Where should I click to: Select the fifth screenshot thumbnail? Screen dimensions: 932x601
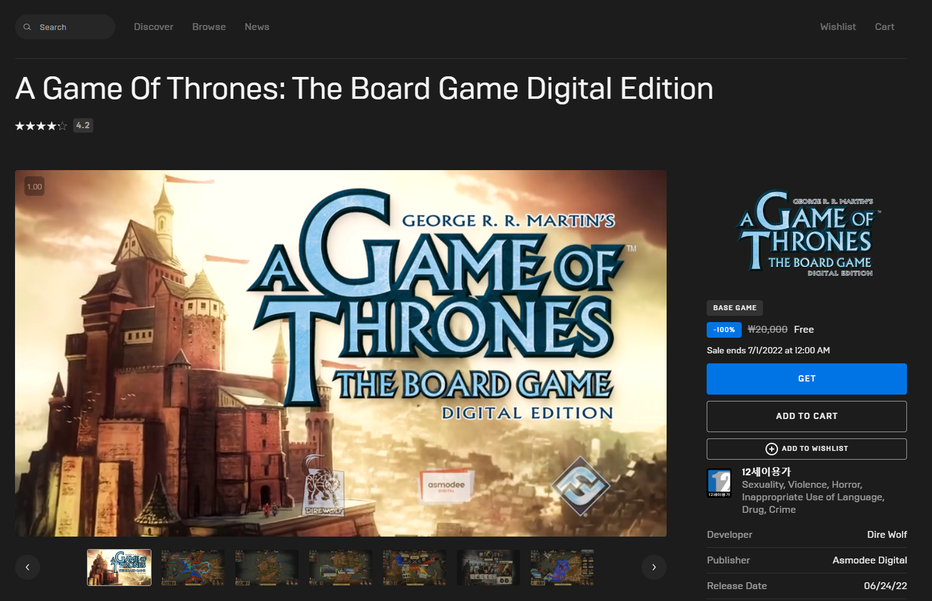[414, 567]
